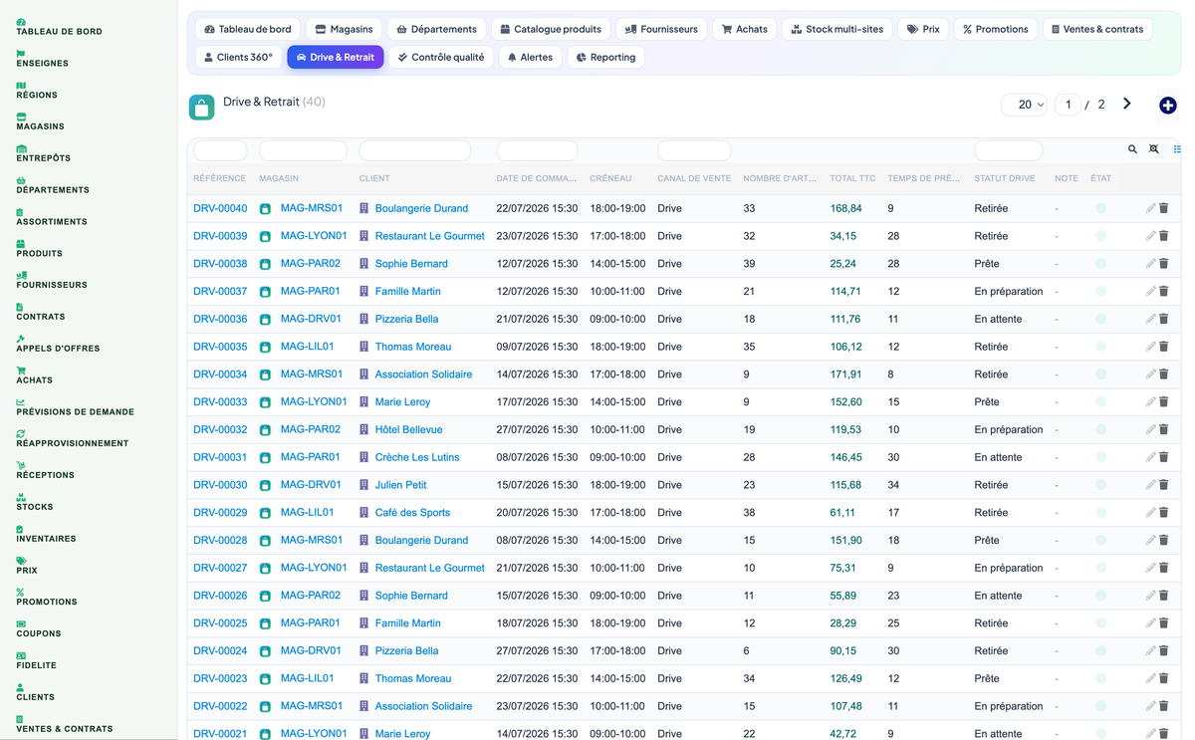Sort by Créneau column header

pyautogui.click(x=610, y=178)
